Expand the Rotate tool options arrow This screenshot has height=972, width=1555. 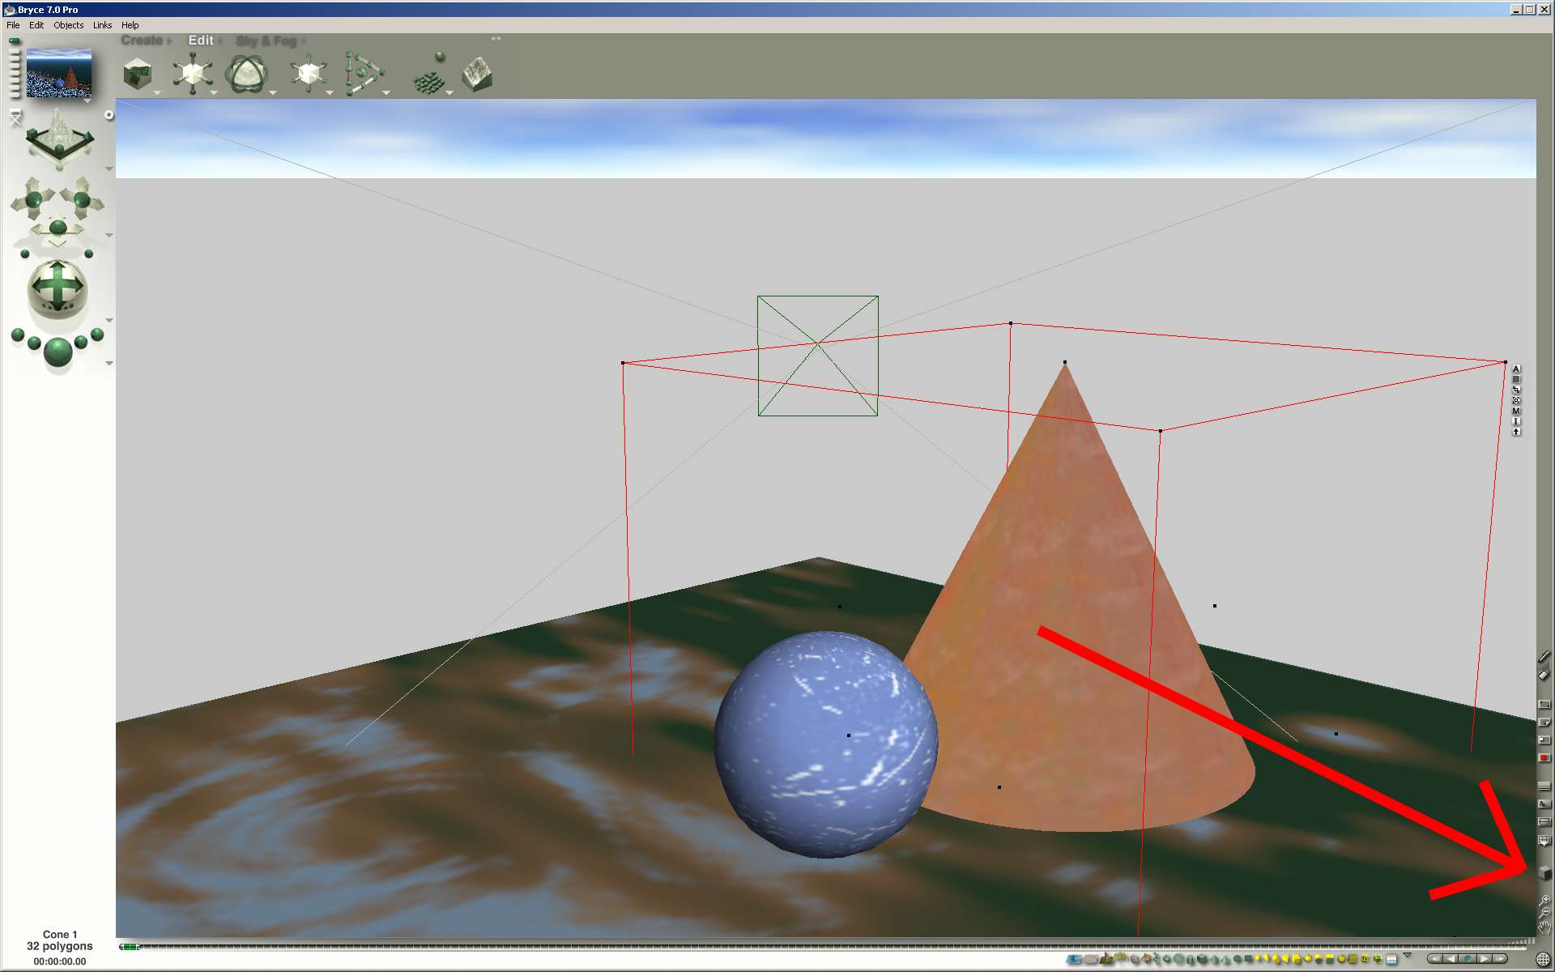(273, 93)
